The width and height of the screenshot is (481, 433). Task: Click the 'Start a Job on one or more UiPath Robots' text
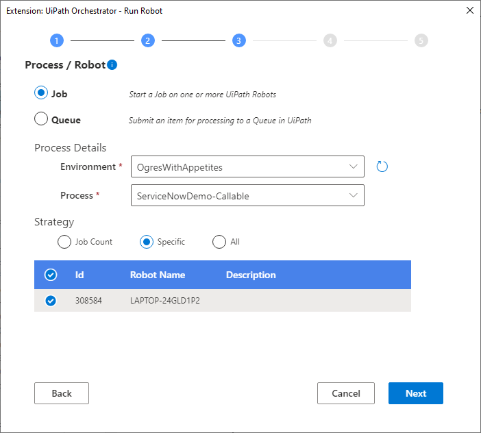click(x=202, y=95)
